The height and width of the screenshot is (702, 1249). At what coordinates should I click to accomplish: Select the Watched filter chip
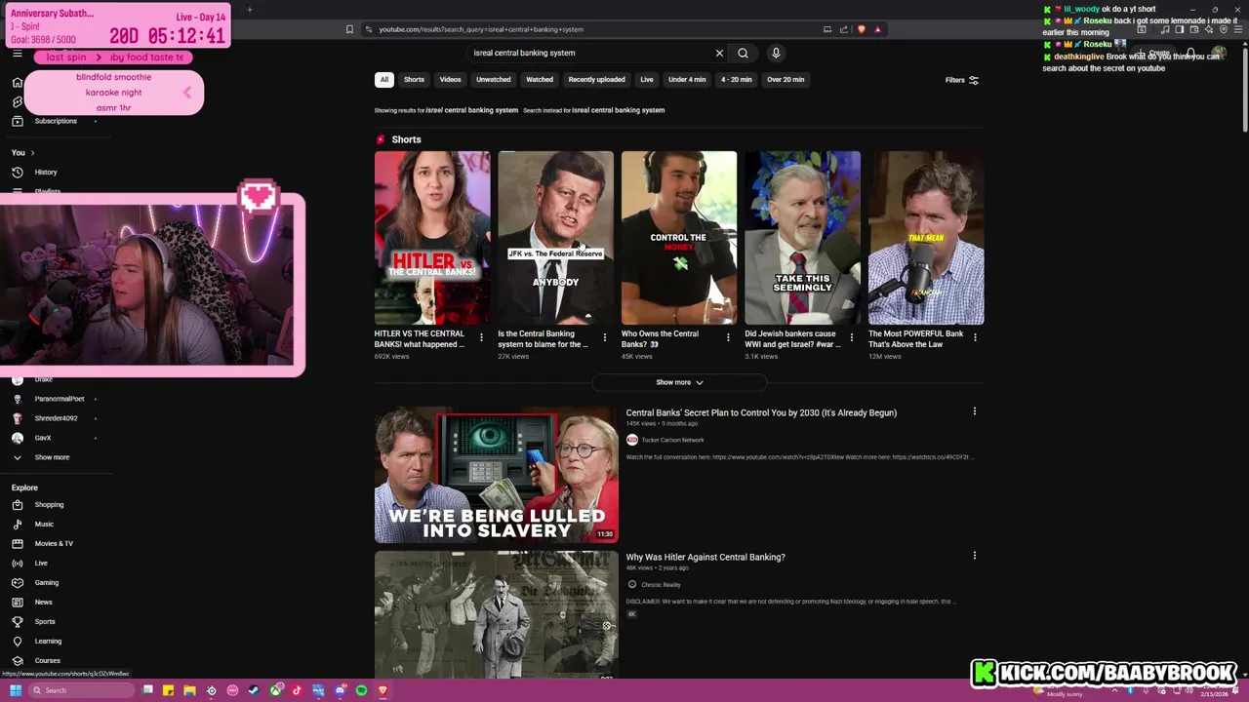(x=540, y=80)
